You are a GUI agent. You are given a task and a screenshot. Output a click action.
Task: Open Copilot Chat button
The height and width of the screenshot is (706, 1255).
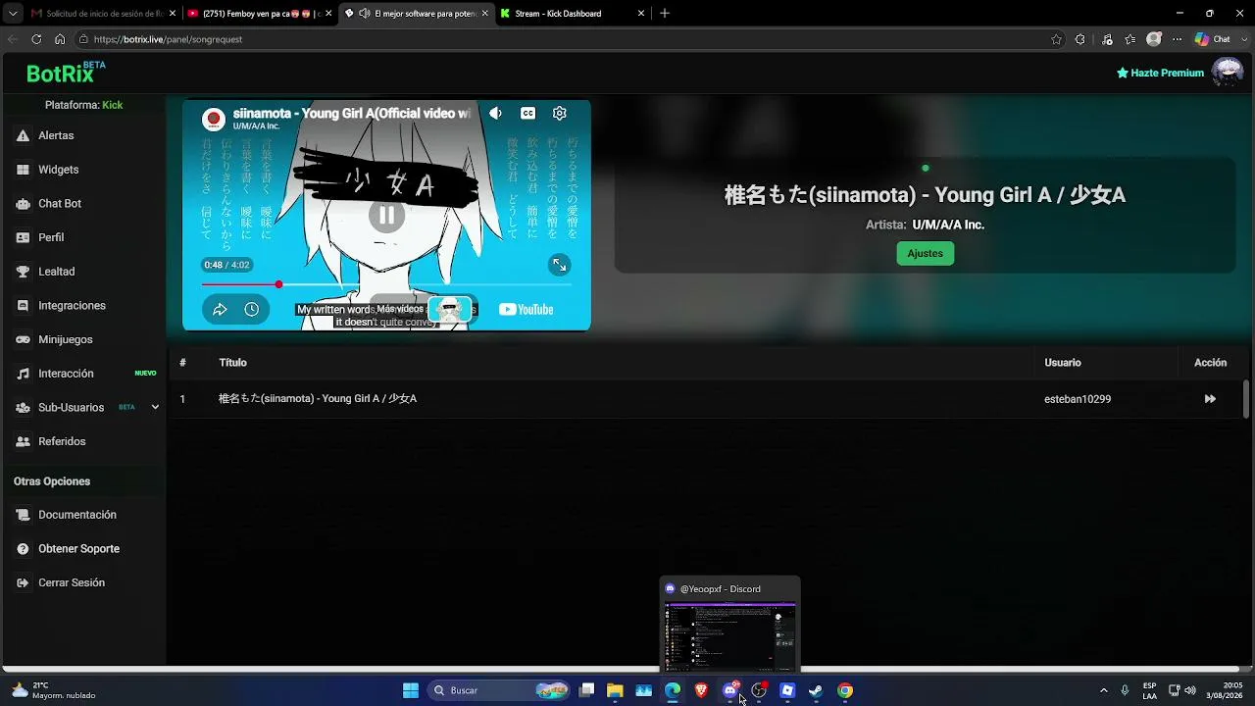tap(1213, 39)
